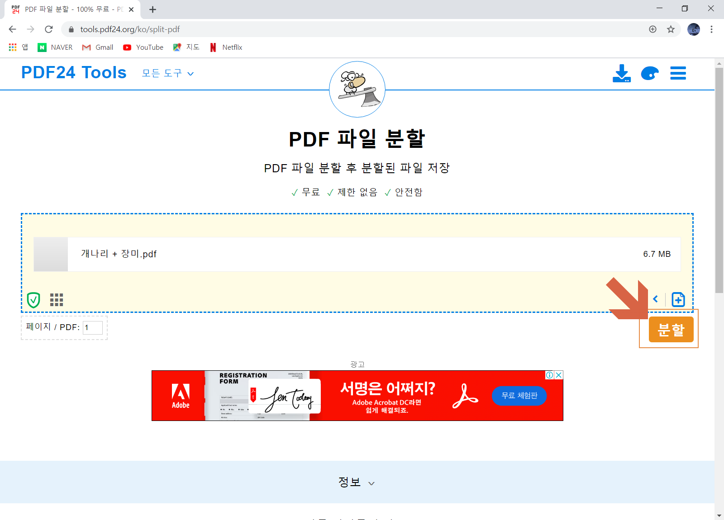Click the 무료 체험판 ad button
724x520 pixels.
[519, 396]
